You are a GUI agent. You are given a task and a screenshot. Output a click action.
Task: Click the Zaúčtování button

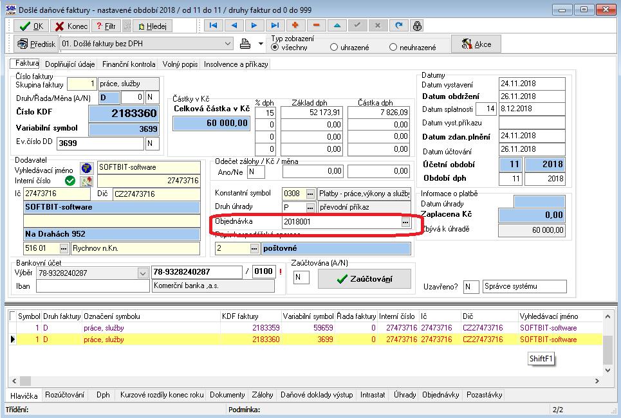[x=364, y=279]
